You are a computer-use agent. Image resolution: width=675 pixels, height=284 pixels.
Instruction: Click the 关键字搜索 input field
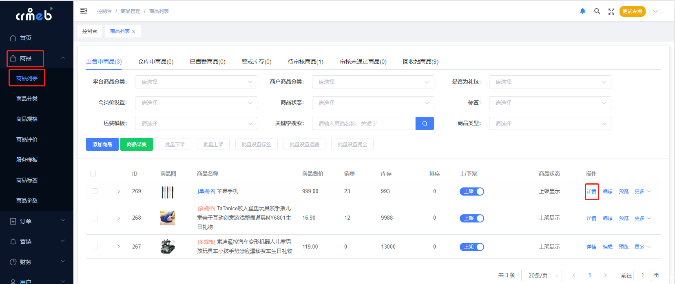click(x=363, y=123)
